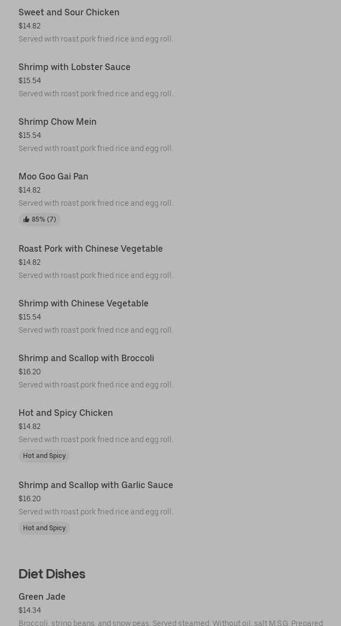Open Shrimp with Chinese Vegetable item

tap(84, 303)
